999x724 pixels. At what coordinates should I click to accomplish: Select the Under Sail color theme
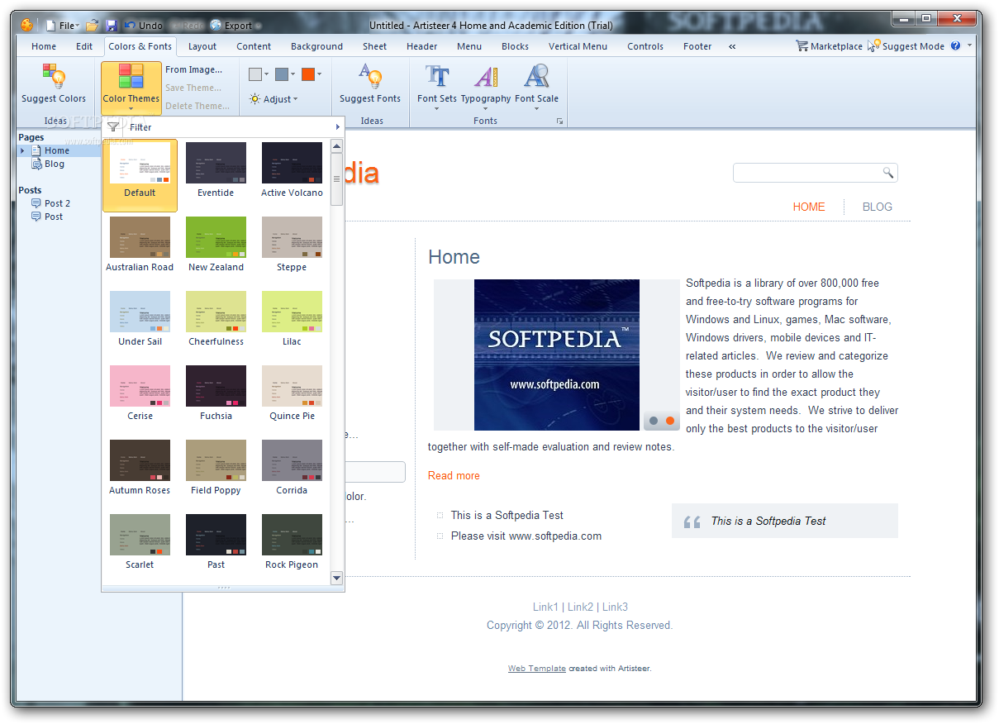click(140, 319)
